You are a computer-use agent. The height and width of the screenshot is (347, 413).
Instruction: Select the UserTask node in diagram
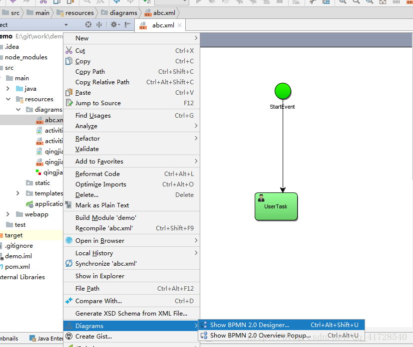[276, 206]
